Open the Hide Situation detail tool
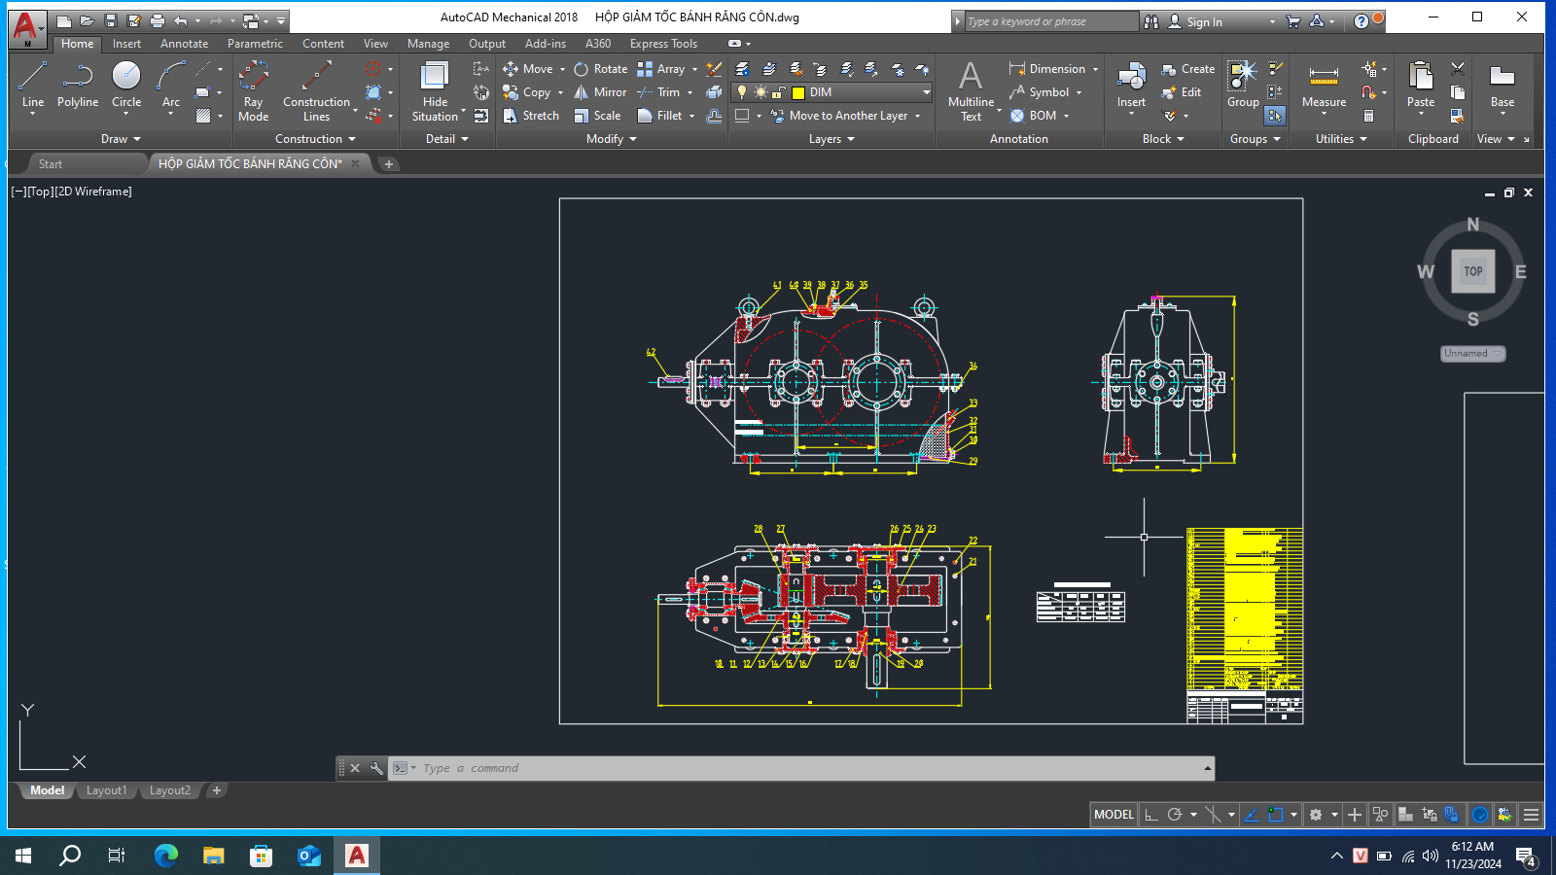The height and width of the screenshot is (875, 1556). click(x=435, y=90)
